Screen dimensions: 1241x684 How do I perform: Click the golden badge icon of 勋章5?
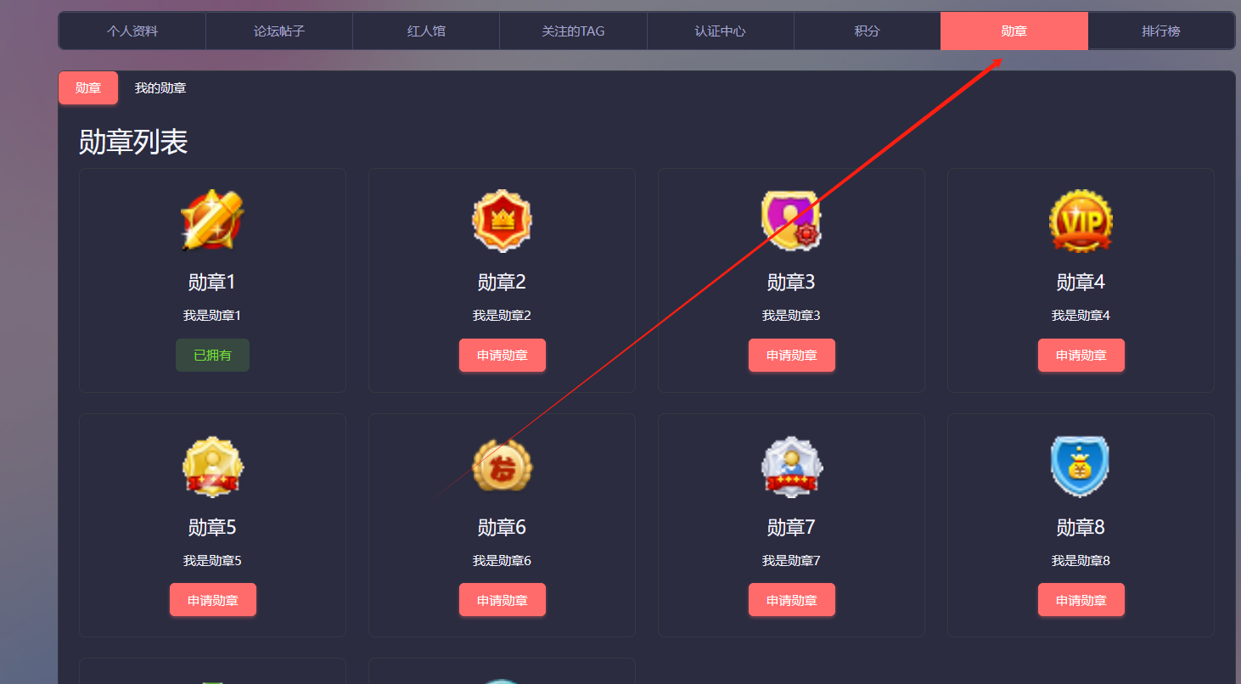point(212,466)
